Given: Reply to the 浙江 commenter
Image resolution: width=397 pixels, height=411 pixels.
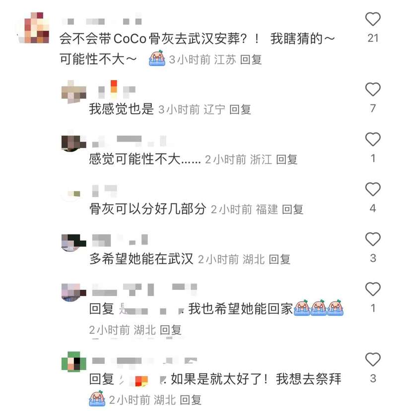Looking at the screenshot, I should [286, 160].
